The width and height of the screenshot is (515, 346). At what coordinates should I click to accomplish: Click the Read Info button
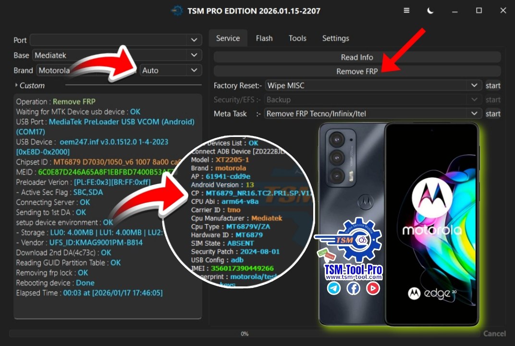tap(357, 57)
